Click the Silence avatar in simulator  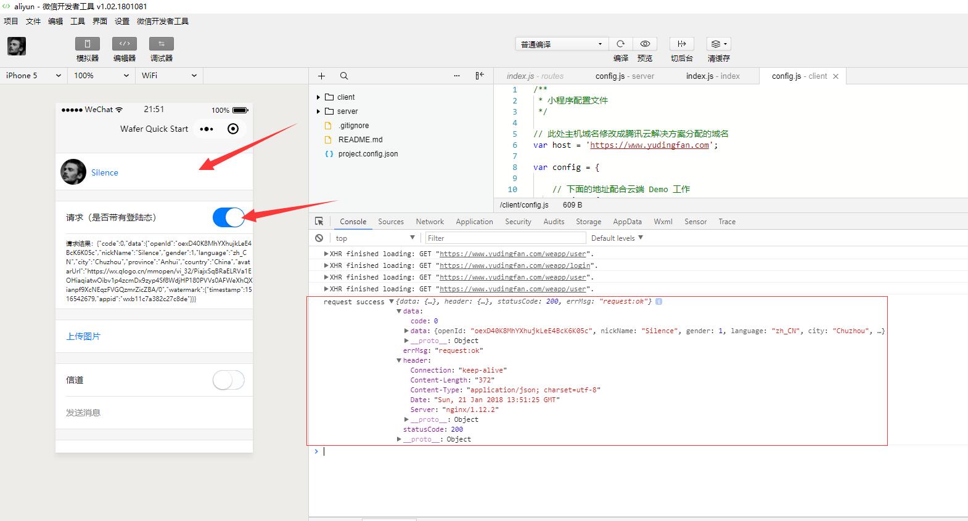click(x=73, y=172)
